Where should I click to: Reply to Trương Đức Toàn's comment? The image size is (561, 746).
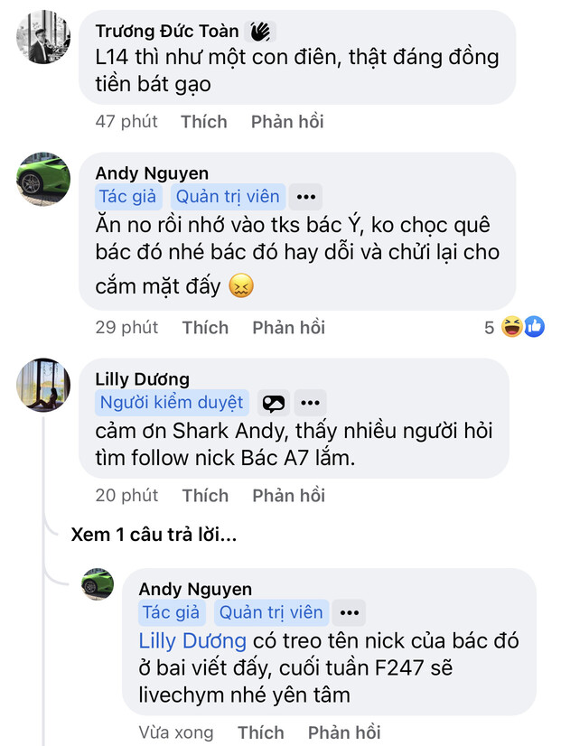tap(286, 121)
